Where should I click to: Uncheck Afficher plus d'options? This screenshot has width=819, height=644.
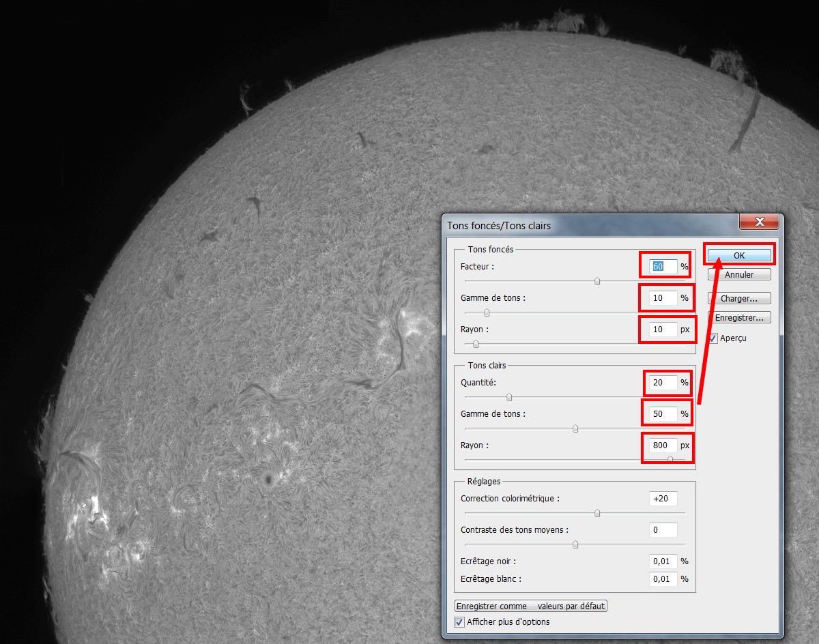click(x=459, y=621)
